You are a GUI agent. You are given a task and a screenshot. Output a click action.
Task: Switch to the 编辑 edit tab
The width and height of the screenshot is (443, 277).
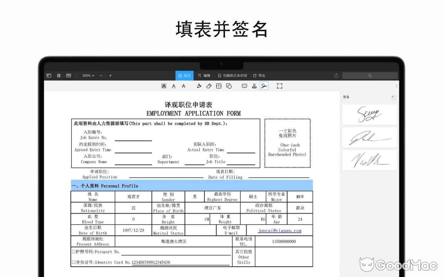(x=204, y=75)
